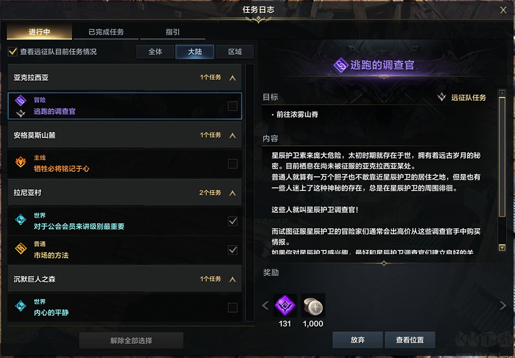Collapse the 亚克拉西亚 quest group
Viewport: 515px width, 358px height.
click(233, 78)
